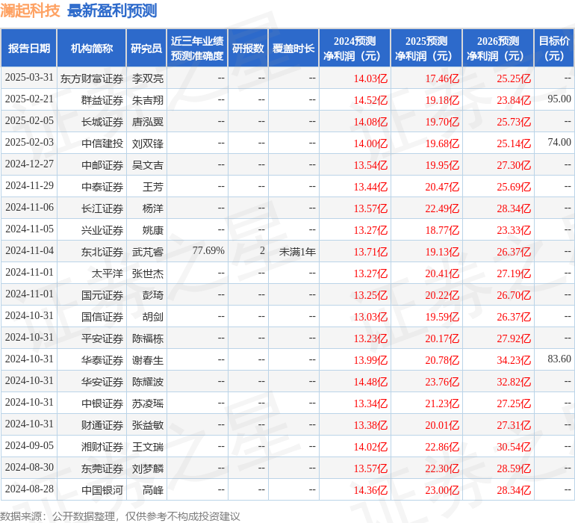Viewport: 575px width, 523px height.
Task: Select researcher 李双亮 cell
Action: click(148, 78)
